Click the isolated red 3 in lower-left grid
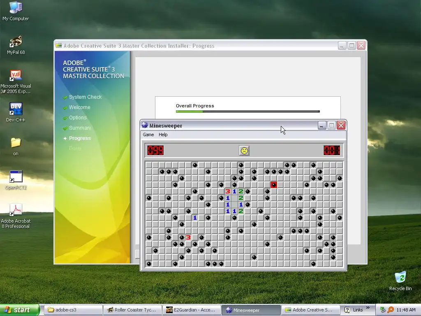Screen dimensions: 421x316 pos(188,237)
